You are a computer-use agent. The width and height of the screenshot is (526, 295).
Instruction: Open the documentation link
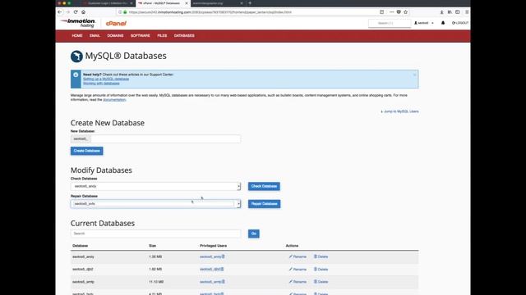pyautogui.click(x=114, y=100)
